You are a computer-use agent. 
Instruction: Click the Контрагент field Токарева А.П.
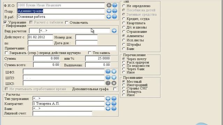point(68,103)
